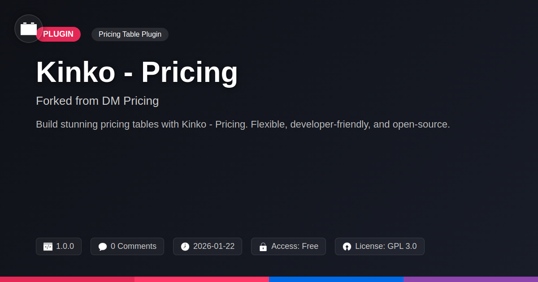Click the blue bottom color strip

336,279
